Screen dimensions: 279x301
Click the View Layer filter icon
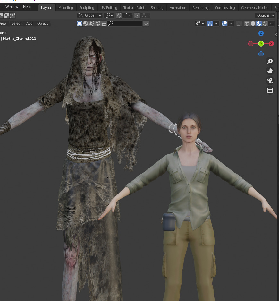pos(80,23)
